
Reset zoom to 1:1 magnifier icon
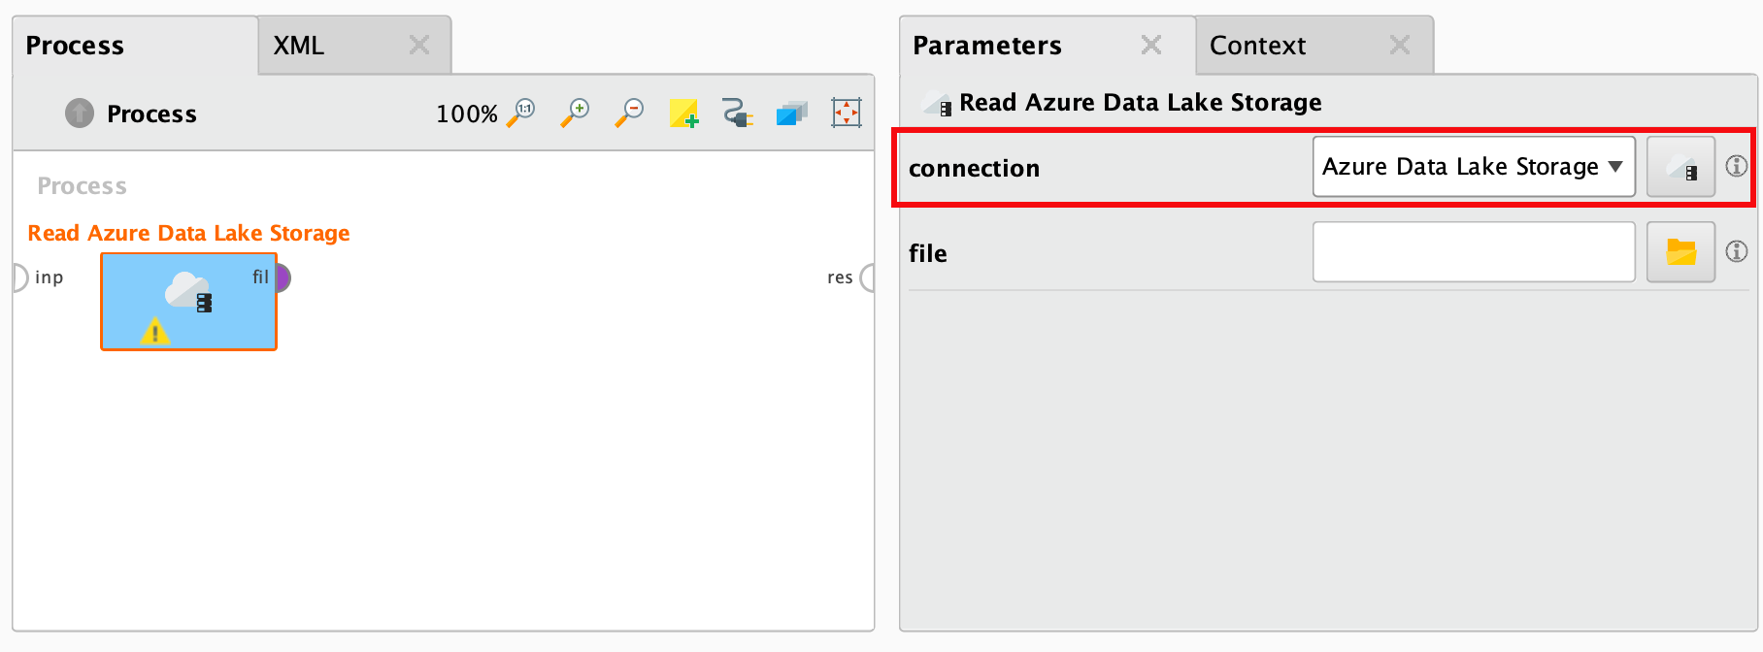pos(521,113)
